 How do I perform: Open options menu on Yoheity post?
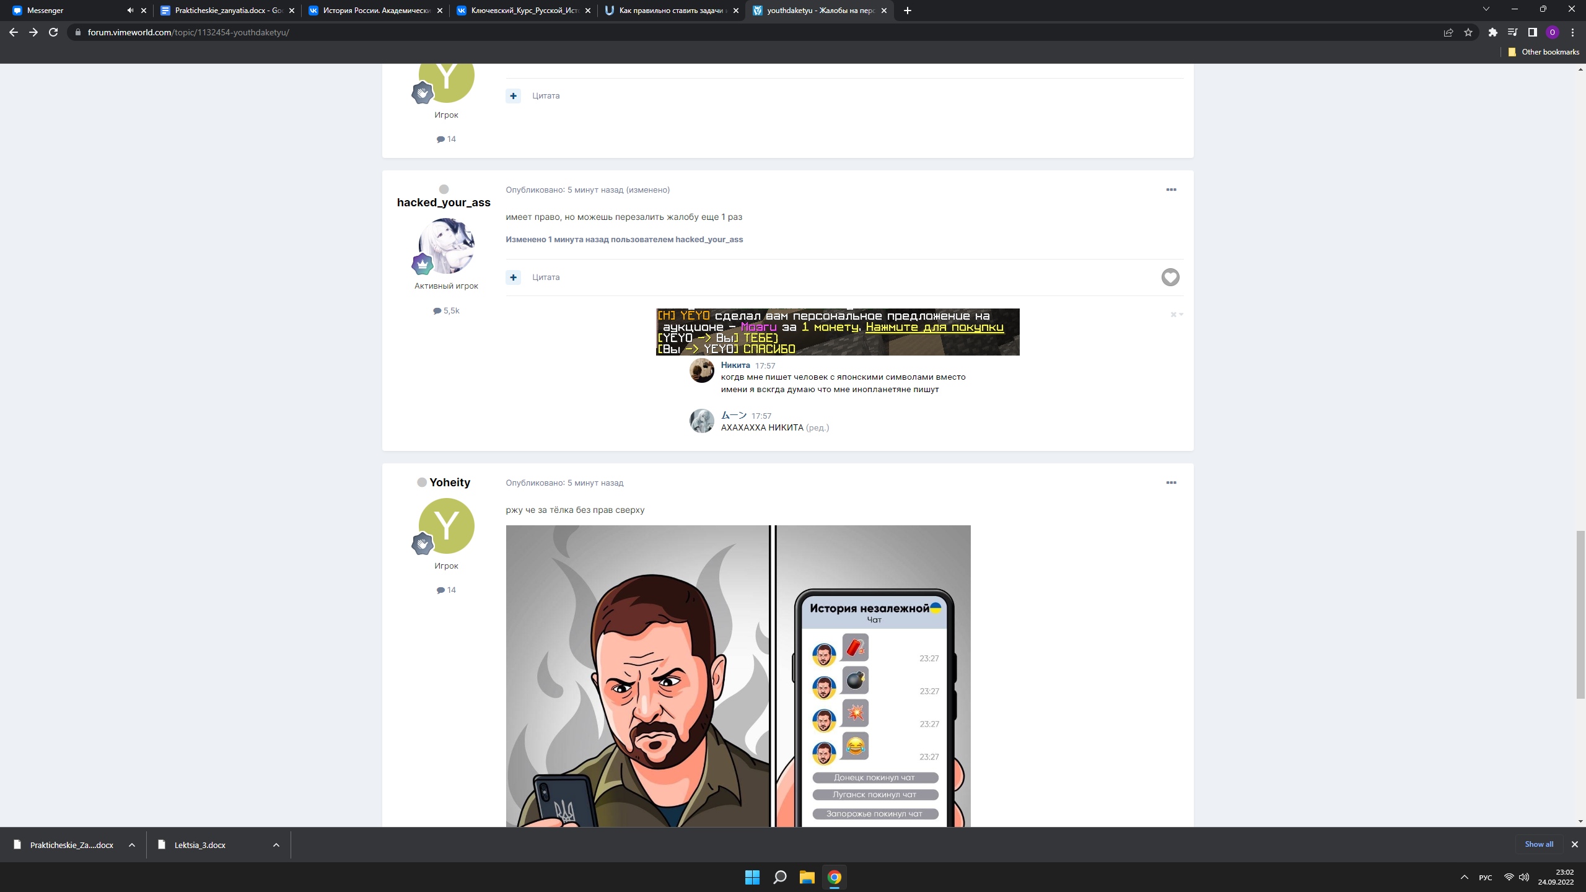click(x=1171, y=483)
